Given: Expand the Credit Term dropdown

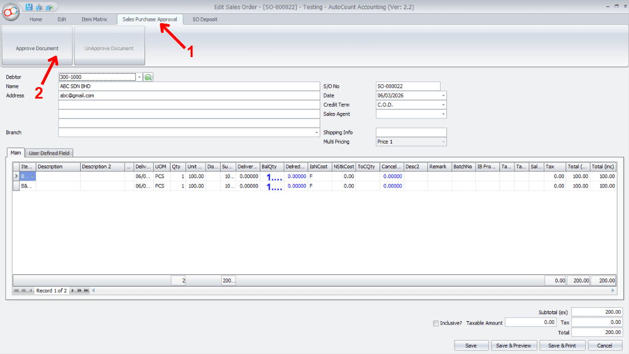Looking at the screenshot, I should pos(443,105).
